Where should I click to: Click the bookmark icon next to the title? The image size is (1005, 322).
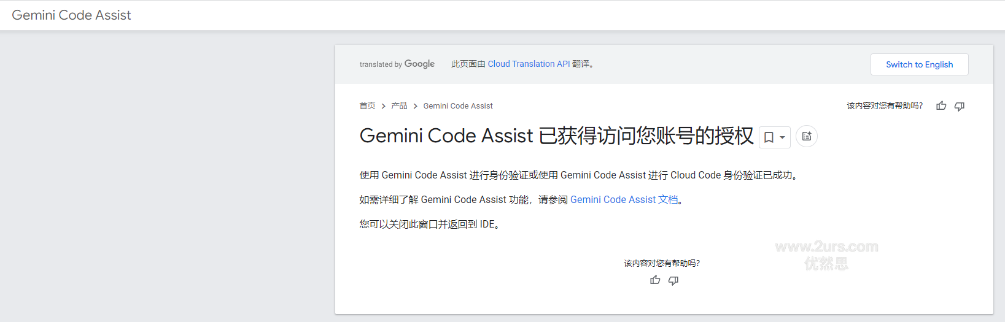[x=769, y=137]
